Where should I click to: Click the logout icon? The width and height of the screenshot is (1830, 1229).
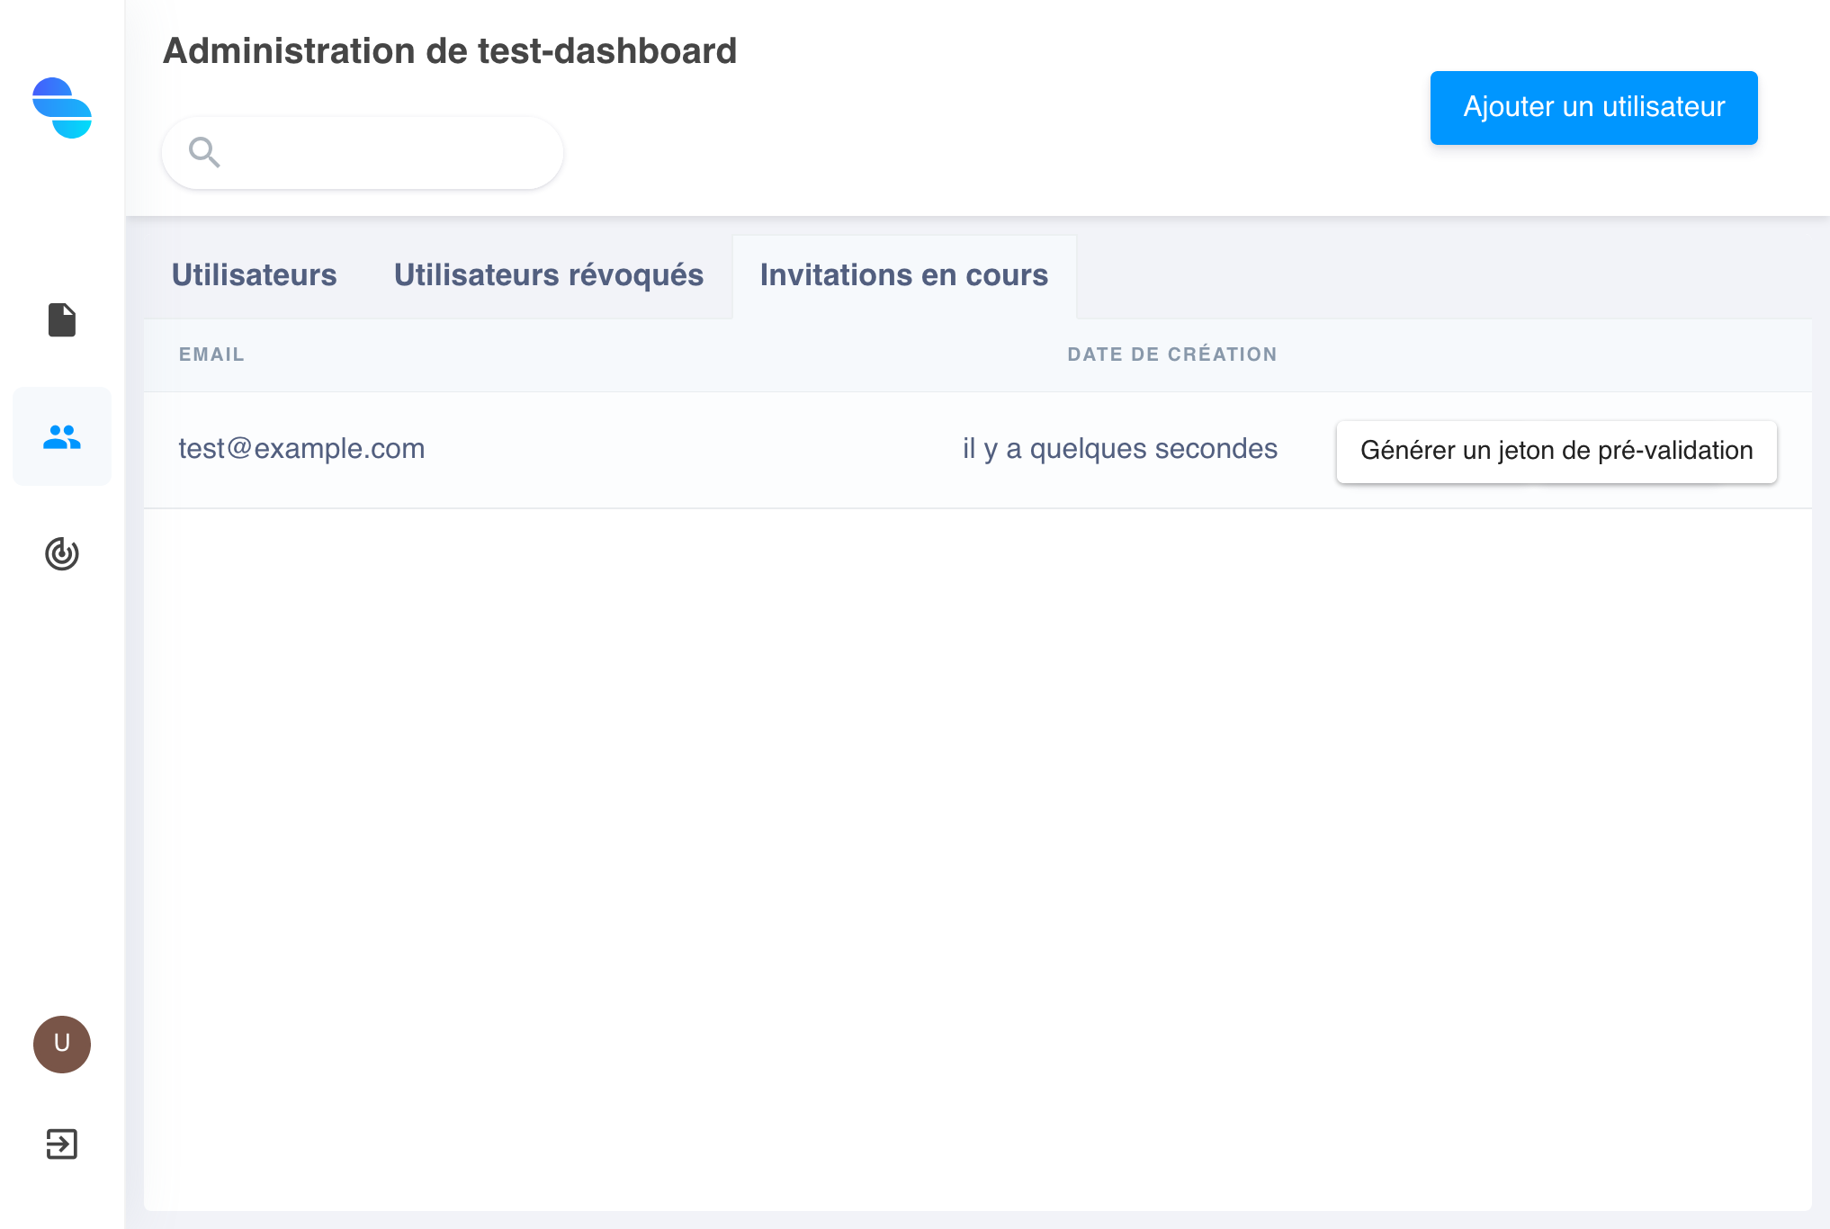(x=62, y=1144)
